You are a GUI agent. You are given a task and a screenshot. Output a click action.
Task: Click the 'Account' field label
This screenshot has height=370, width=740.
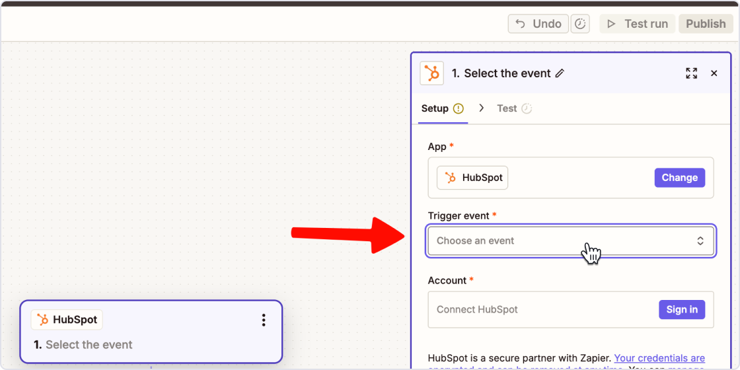point(447,280)
